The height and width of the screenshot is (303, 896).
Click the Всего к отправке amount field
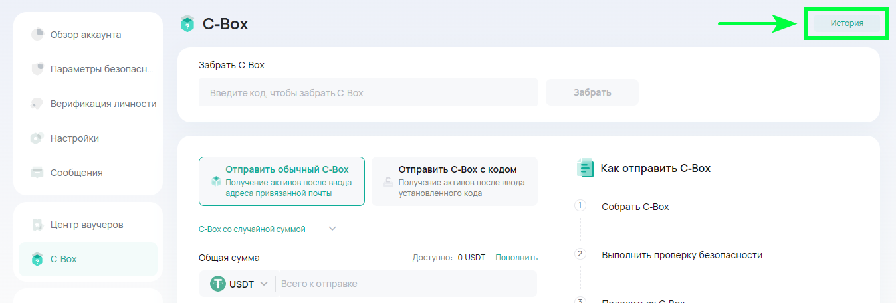[405, 284]
